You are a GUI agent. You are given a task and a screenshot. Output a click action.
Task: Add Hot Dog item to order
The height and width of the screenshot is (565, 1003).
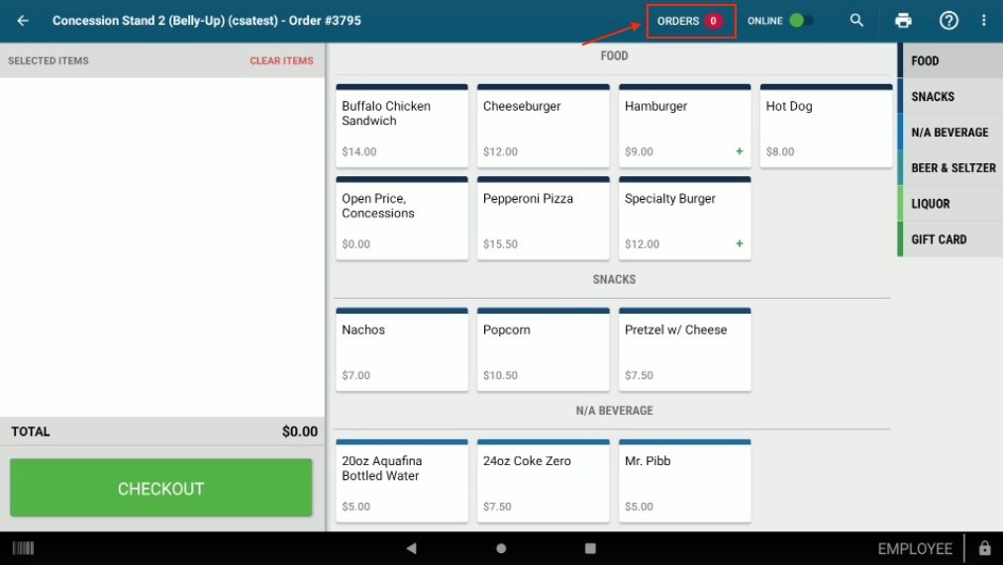pyautogui.click(x=826, y=126)
